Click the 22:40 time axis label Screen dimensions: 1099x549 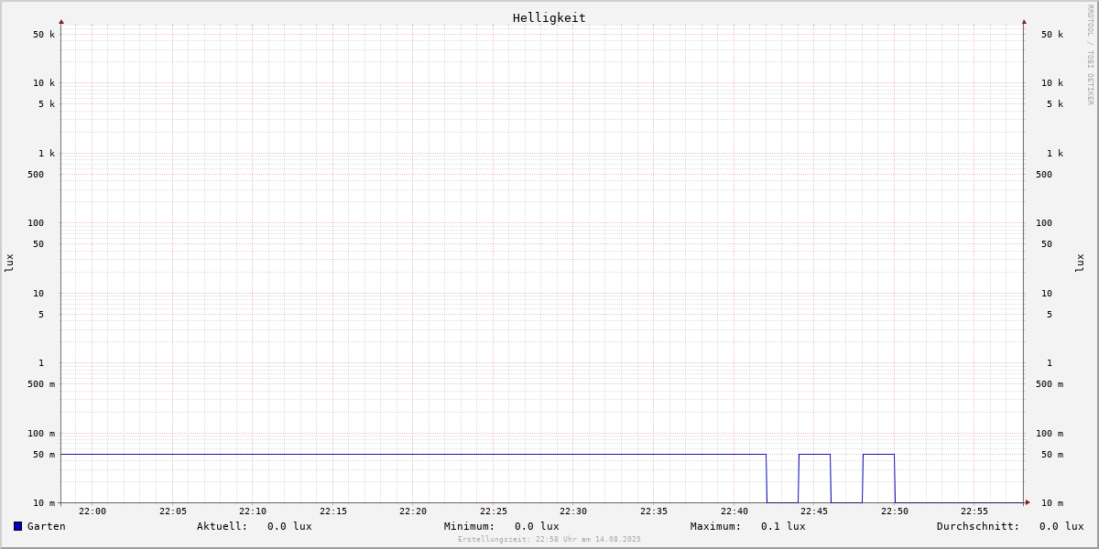(734, 511)
